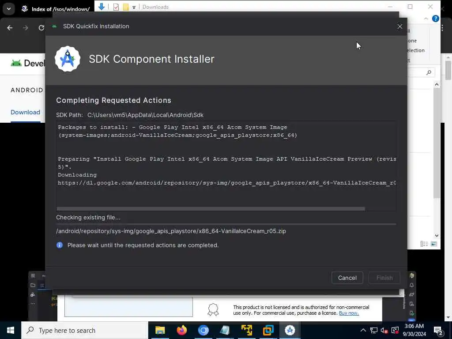The height and width of the screenshot is (339, 452).
Task: Click horizontal scrollbar of the install log
Action: [211, 209]
